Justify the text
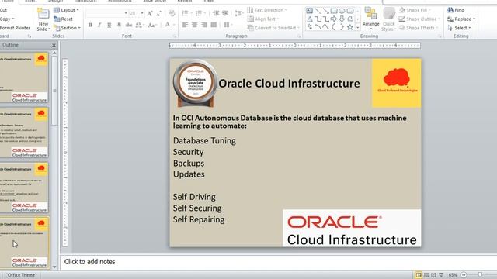The height and width of the screenshot is (279, 497). coord(214,25)
